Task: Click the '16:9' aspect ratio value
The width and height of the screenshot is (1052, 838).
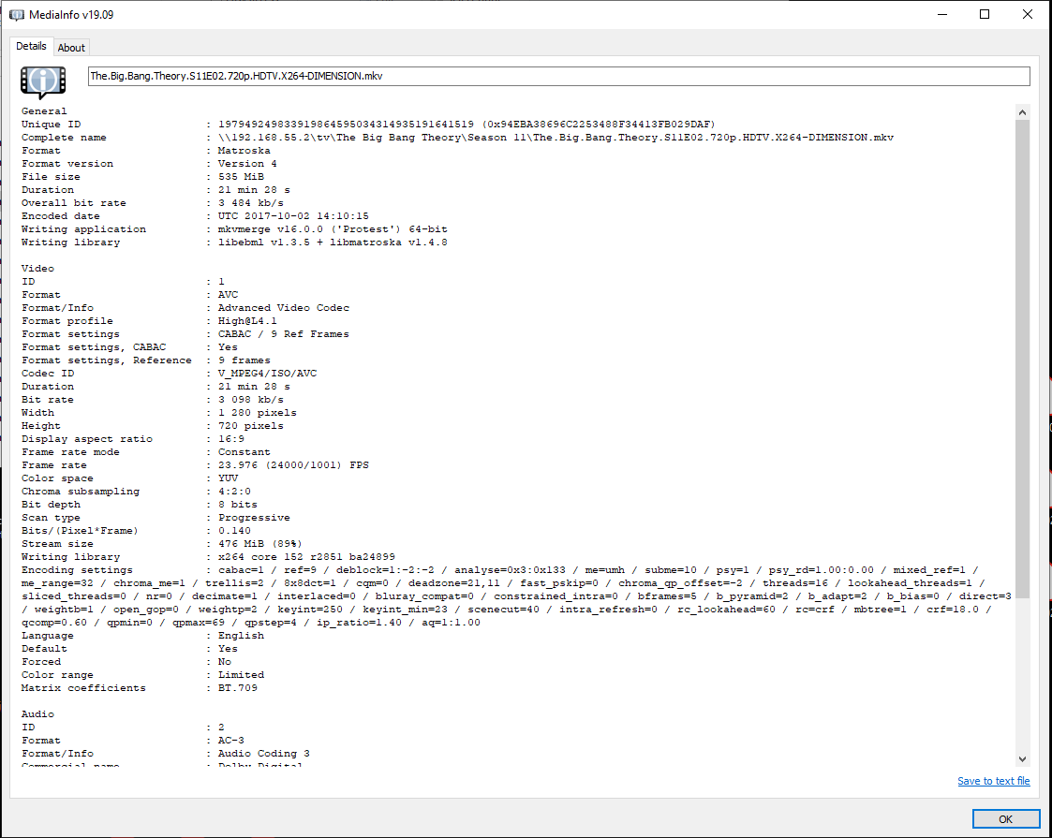Action: pos(231,439)
